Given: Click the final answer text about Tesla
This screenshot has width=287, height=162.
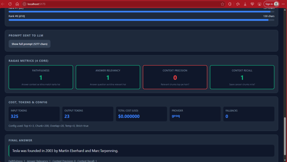Looking at the screenshot, I should click(65, 151).
